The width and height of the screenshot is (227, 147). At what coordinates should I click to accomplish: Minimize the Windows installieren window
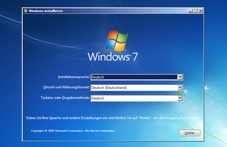(x=190, y=11)
